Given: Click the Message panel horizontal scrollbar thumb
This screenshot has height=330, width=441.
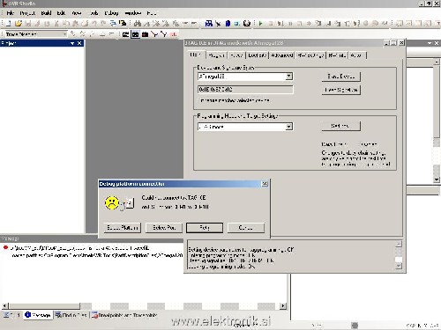Looking at the screenshot, I should (x=44, y=306).
